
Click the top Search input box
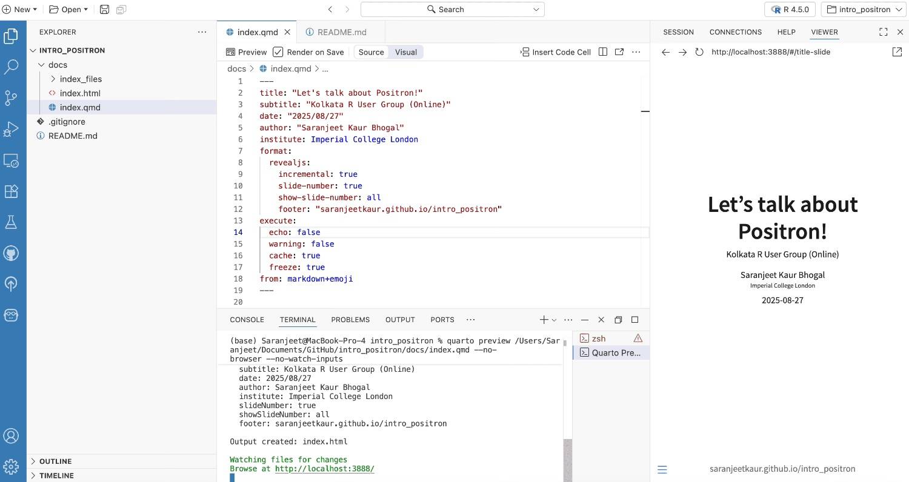coord(452,10)
